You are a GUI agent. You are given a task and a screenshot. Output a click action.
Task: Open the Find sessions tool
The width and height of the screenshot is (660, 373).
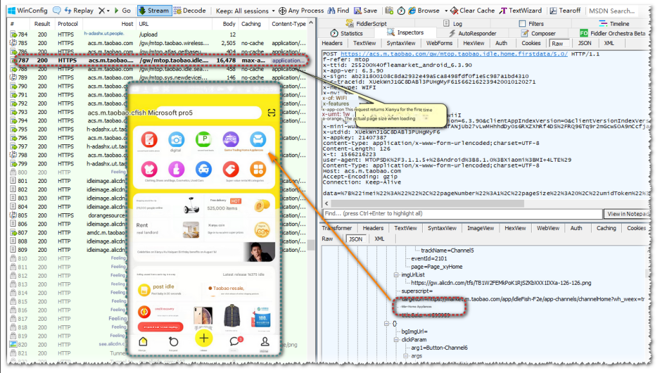338,10
